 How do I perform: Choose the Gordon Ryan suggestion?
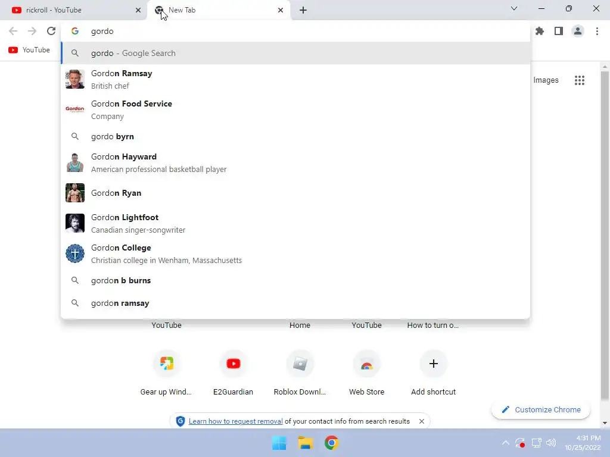pyautogui.click(x=295, y=193)
